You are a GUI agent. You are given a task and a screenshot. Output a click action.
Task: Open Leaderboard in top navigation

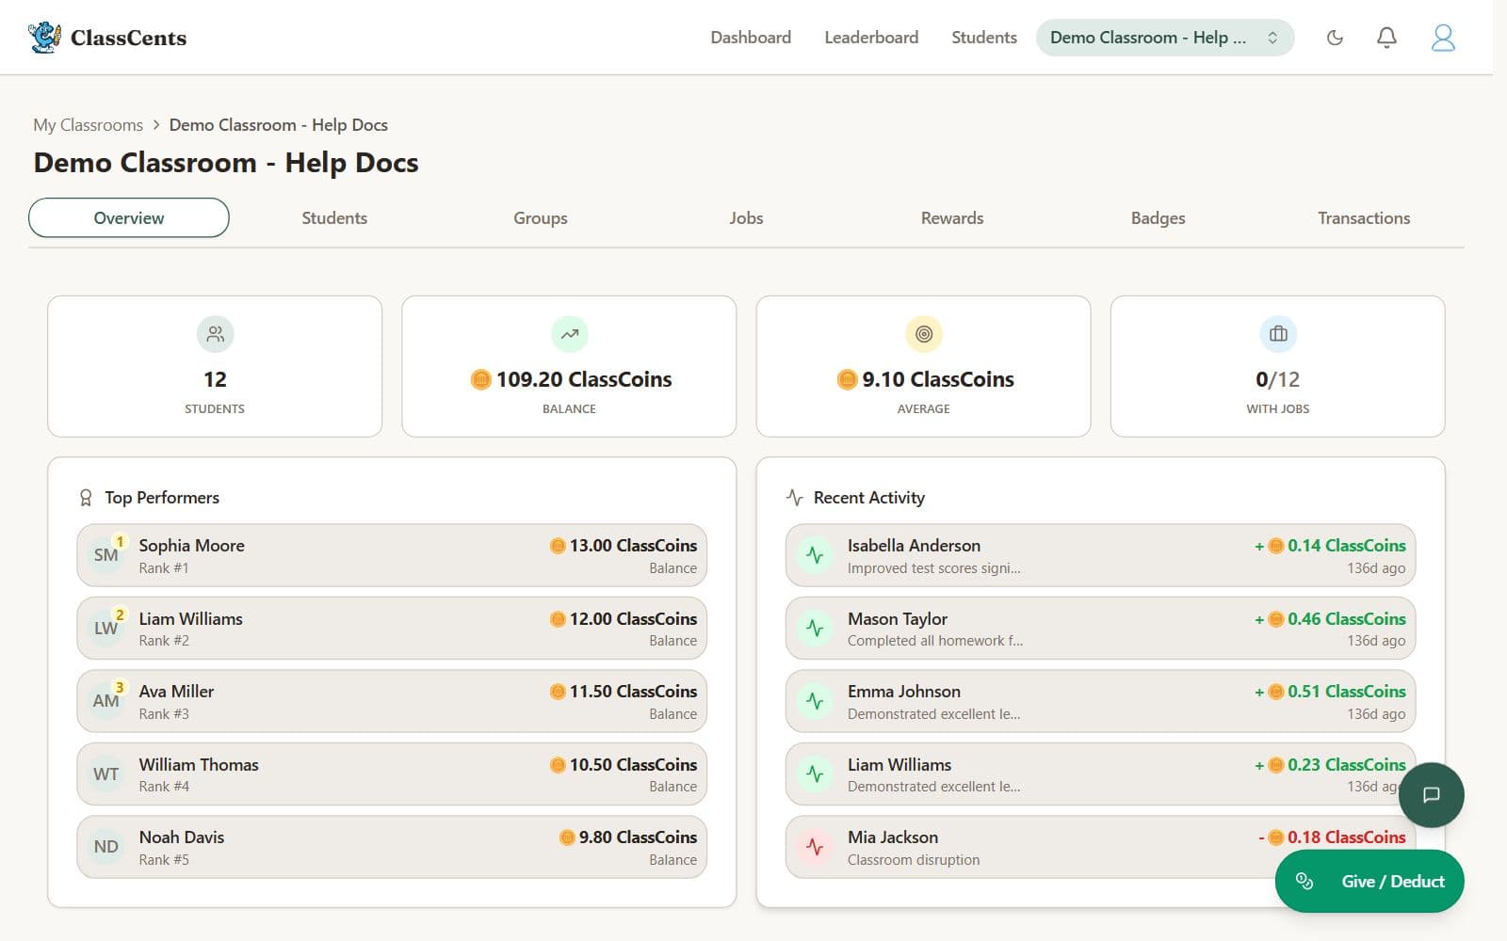click(871, 38)
